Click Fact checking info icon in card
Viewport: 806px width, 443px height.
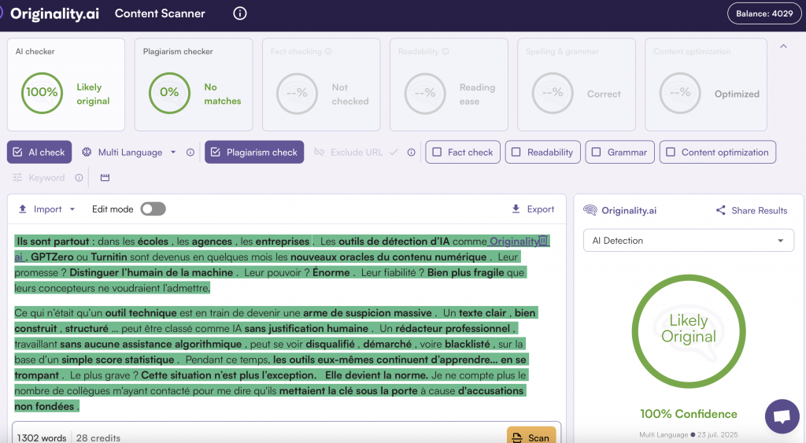(x=328, y=51)
